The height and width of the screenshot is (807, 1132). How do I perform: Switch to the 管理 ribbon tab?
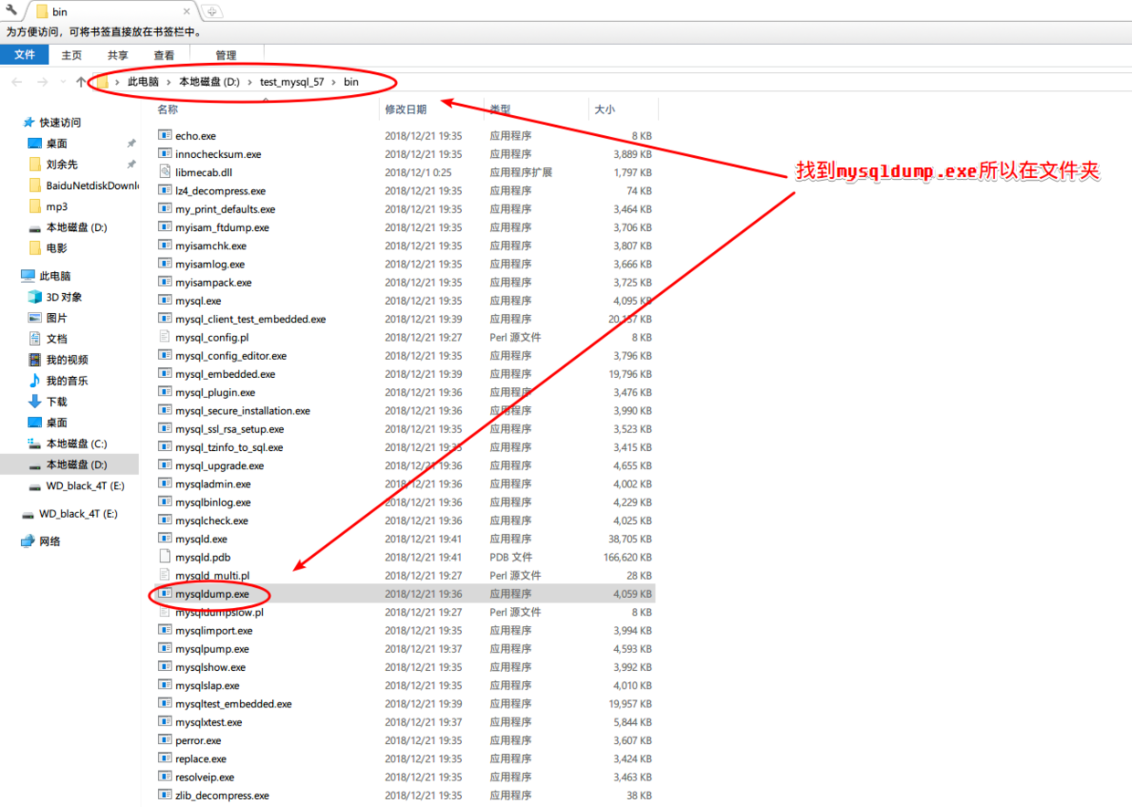click(225, 56)
